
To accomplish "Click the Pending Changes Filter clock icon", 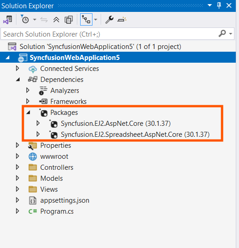I will point(25,19).
